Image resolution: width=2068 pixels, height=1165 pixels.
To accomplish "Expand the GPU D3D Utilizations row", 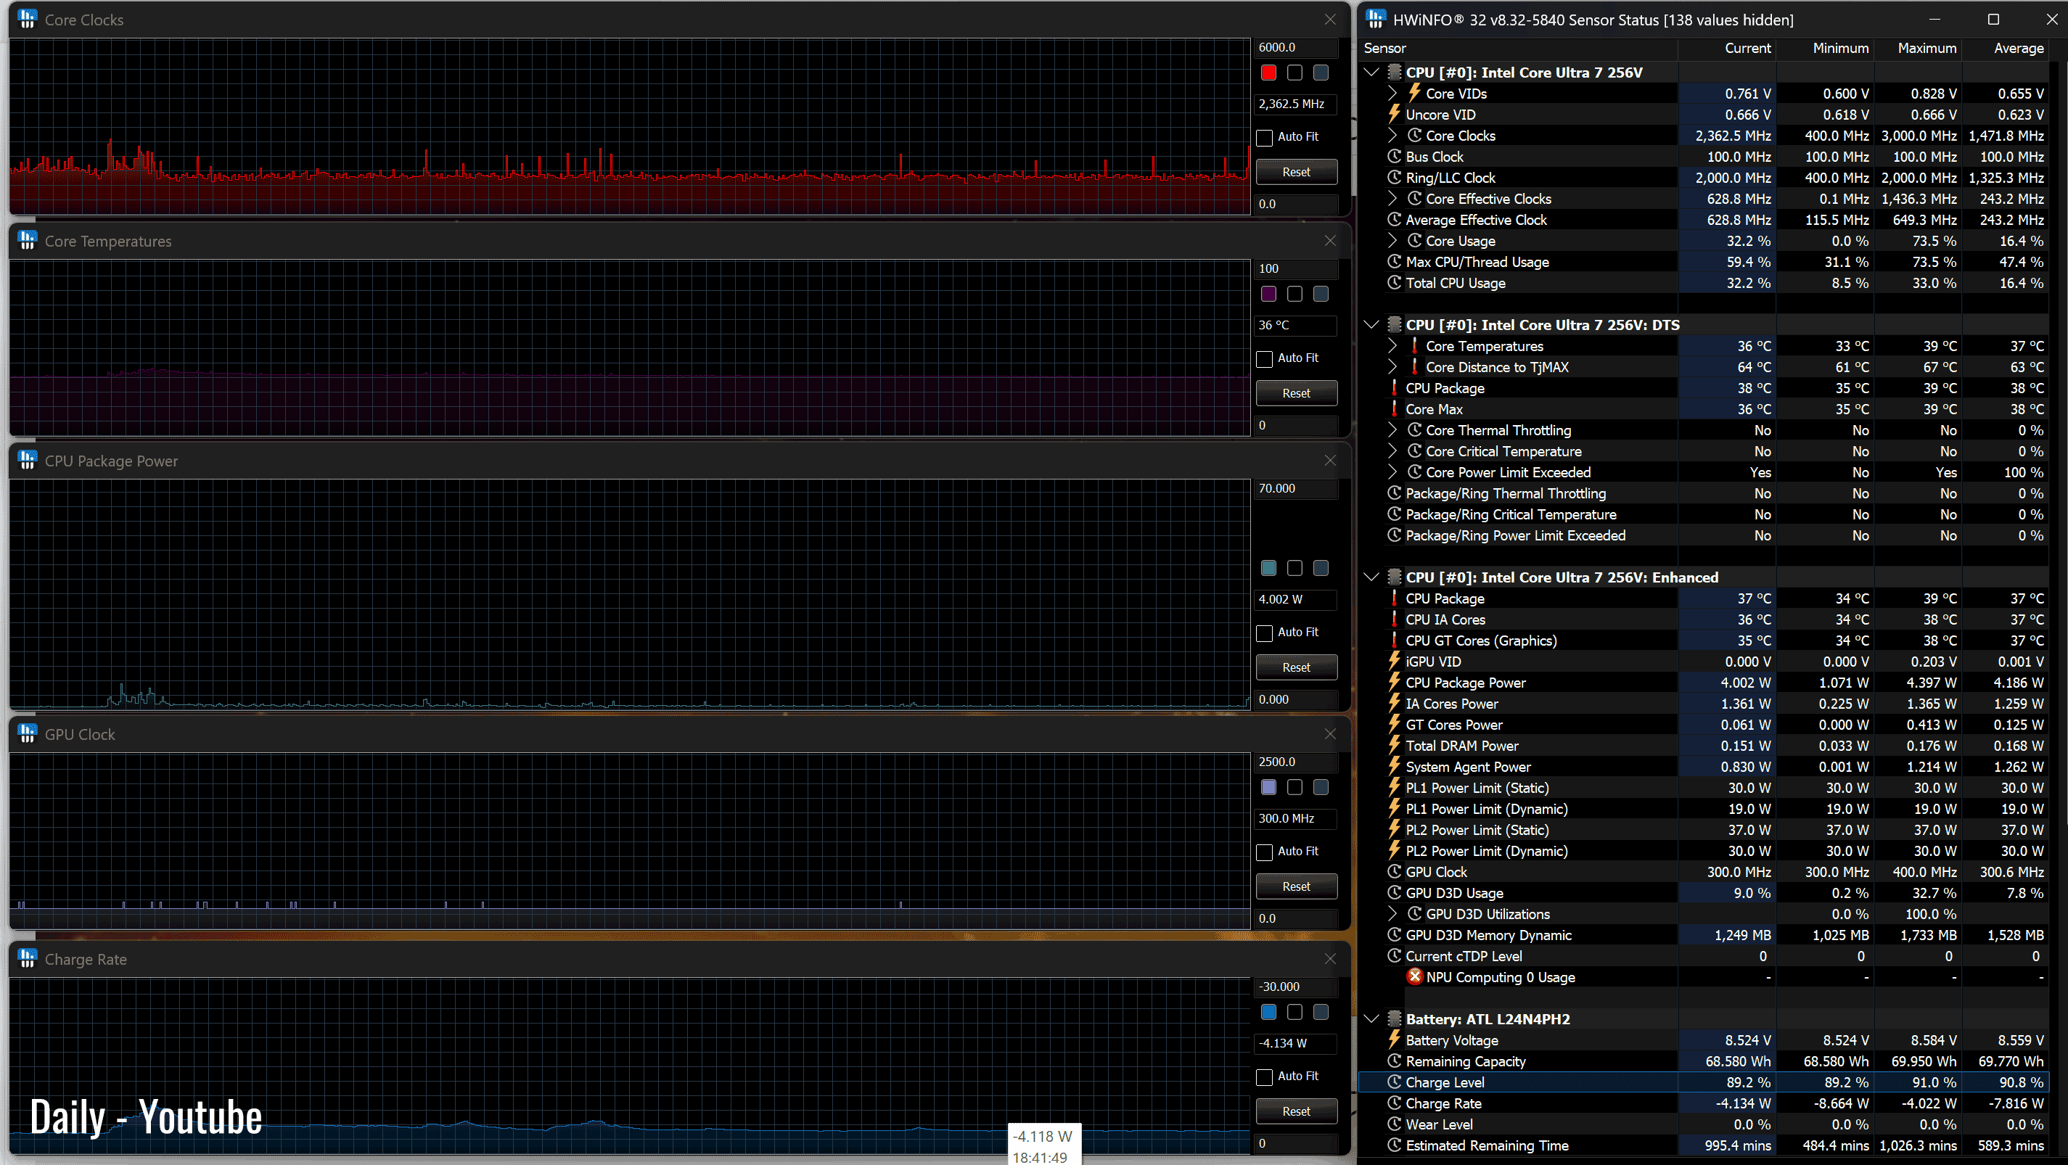I will 1393,914.
